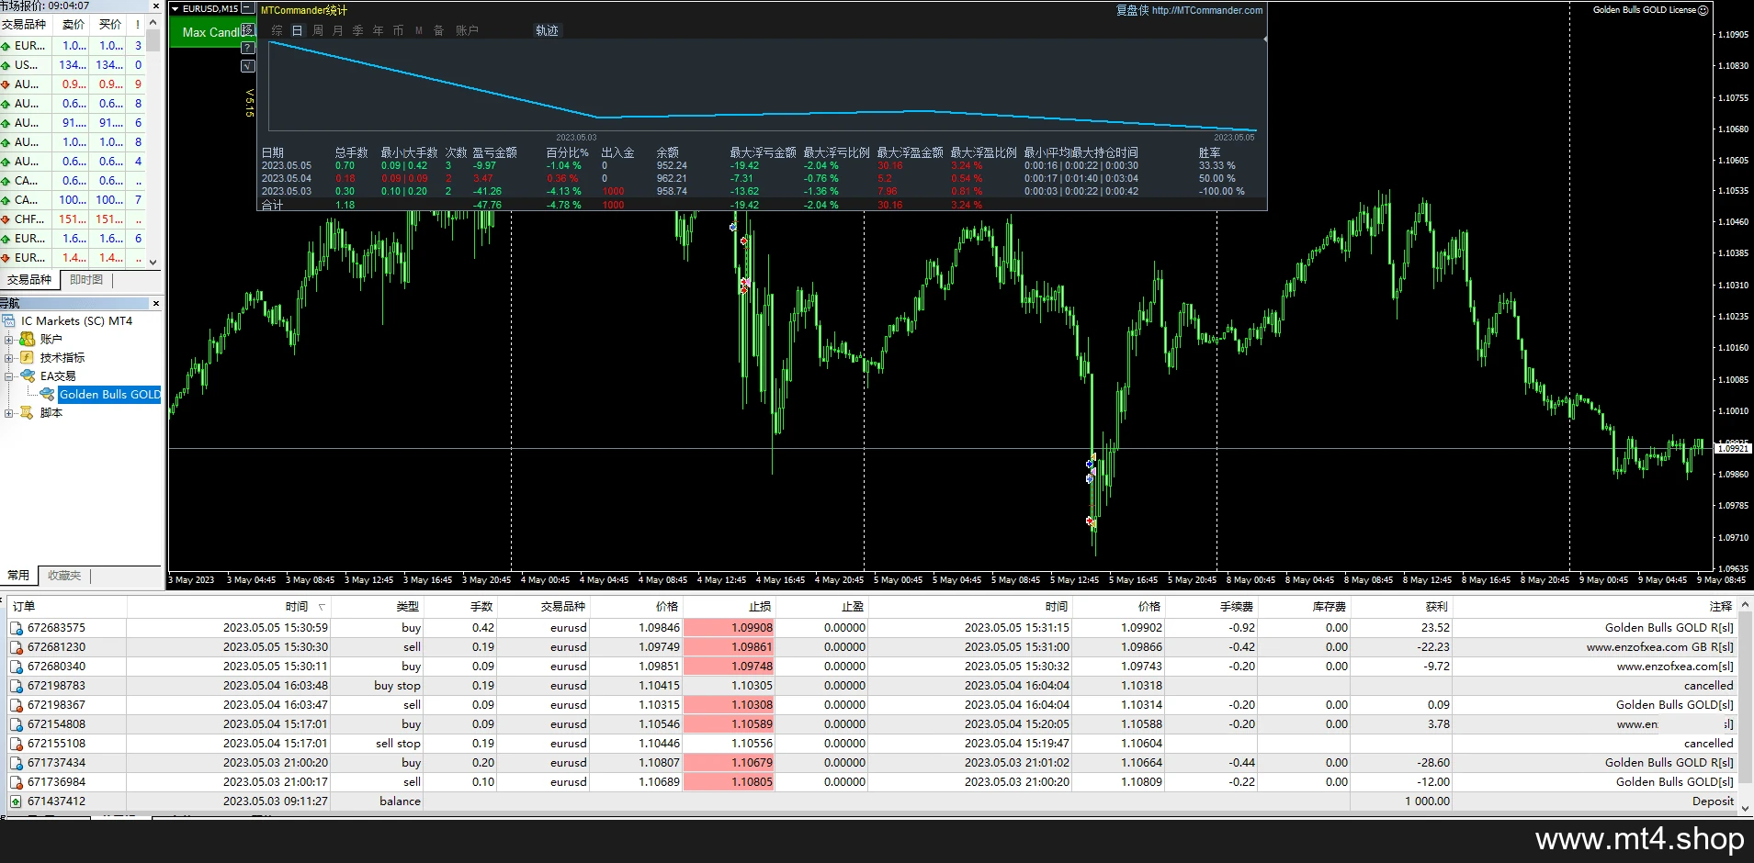
Task: Click the checkmark icon below the help icon
Action: (x=247, y=66)
